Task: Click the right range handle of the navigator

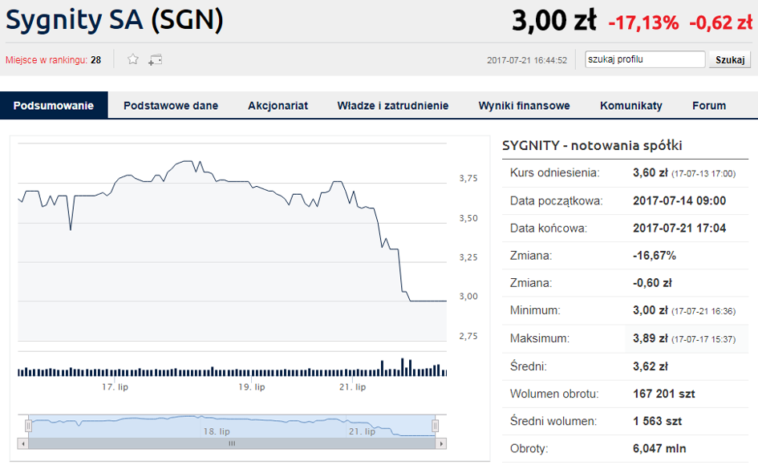Action: [435, 426]
